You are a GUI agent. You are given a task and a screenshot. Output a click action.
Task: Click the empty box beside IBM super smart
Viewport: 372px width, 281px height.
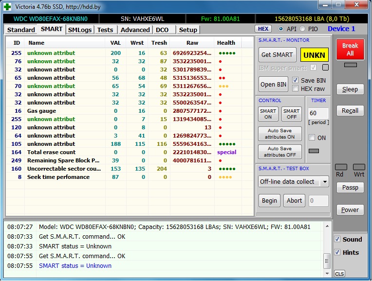tap(325, 68)
